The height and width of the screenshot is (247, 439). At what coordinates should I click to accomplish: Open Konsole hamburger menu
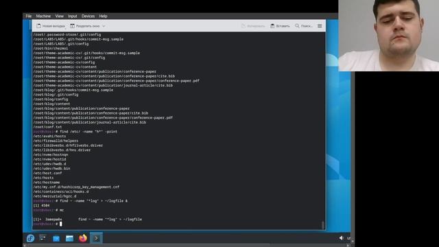pos(320,26)
